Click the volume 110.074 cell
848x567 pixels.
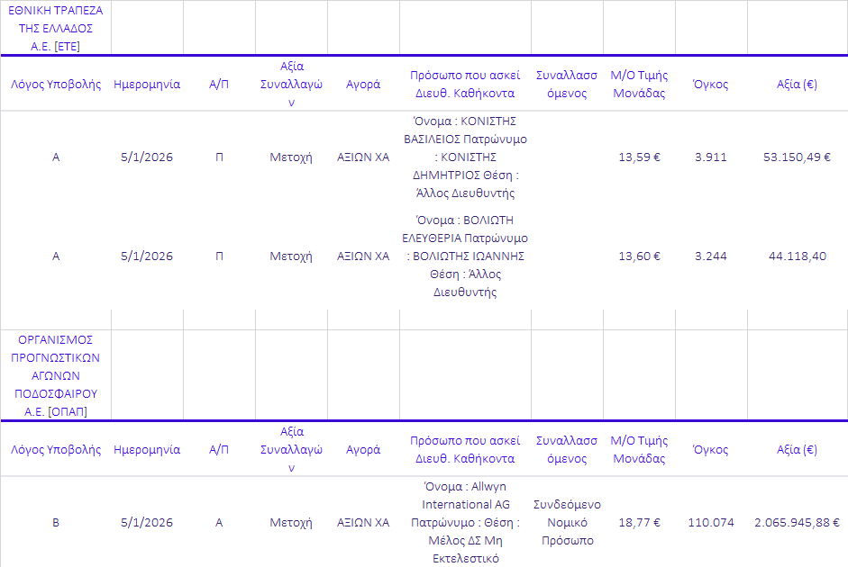click(x=711, y=522)
